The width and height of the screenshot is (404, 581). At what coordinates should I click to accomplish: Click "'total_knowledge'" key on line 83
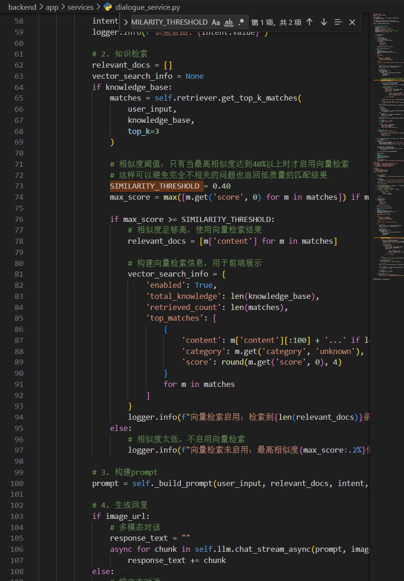[183, 297]
